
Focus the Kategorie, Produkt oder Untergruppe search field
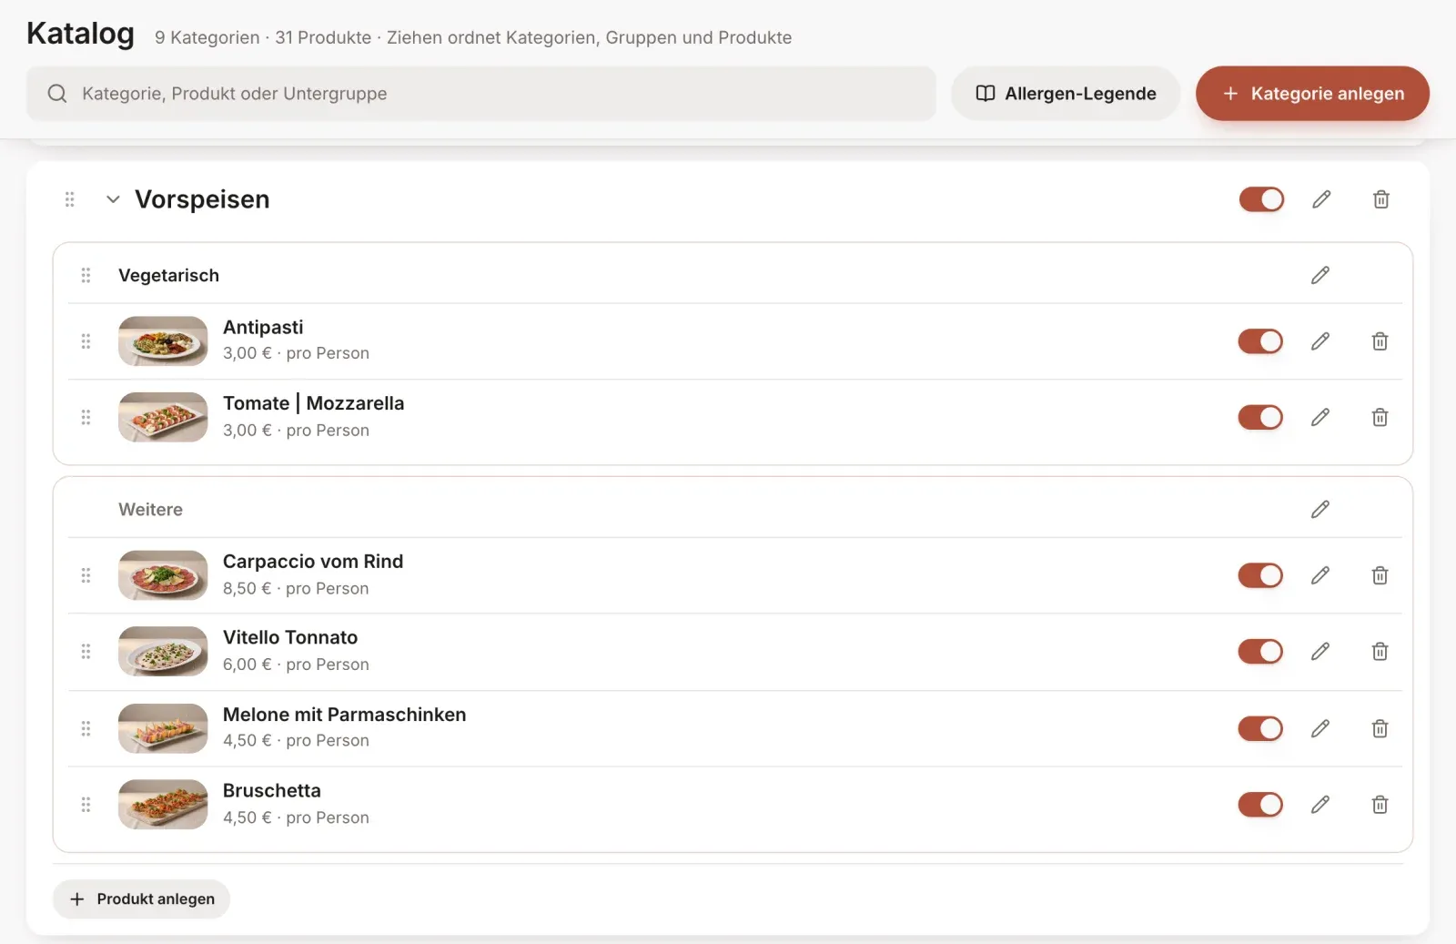tap(480, 93)
